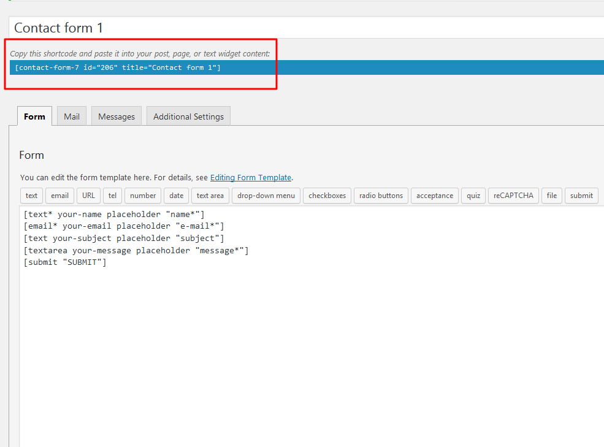The width and height of the screenshot is (604, 447).
Task: Click inside the form template editor
Action: 307,337
